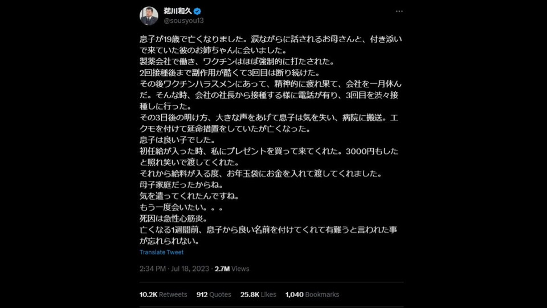547x308 pixels.
Task: Click the blue verified badge
Action: tap(198, 11)
